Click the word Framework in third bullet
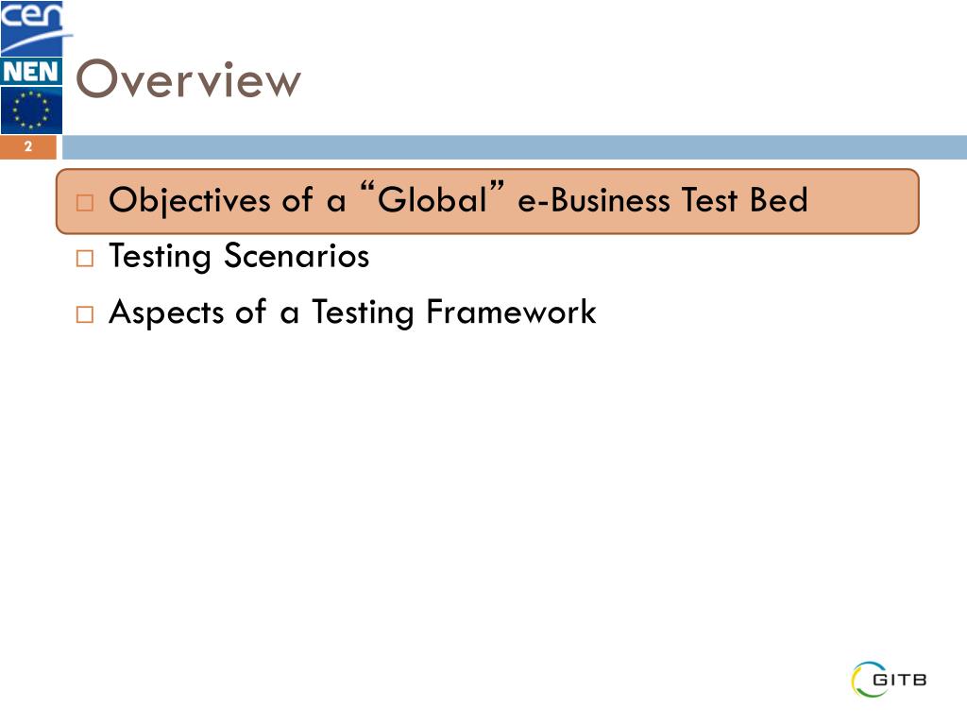Viewport: 967px width, 725px height. (511, 312)
